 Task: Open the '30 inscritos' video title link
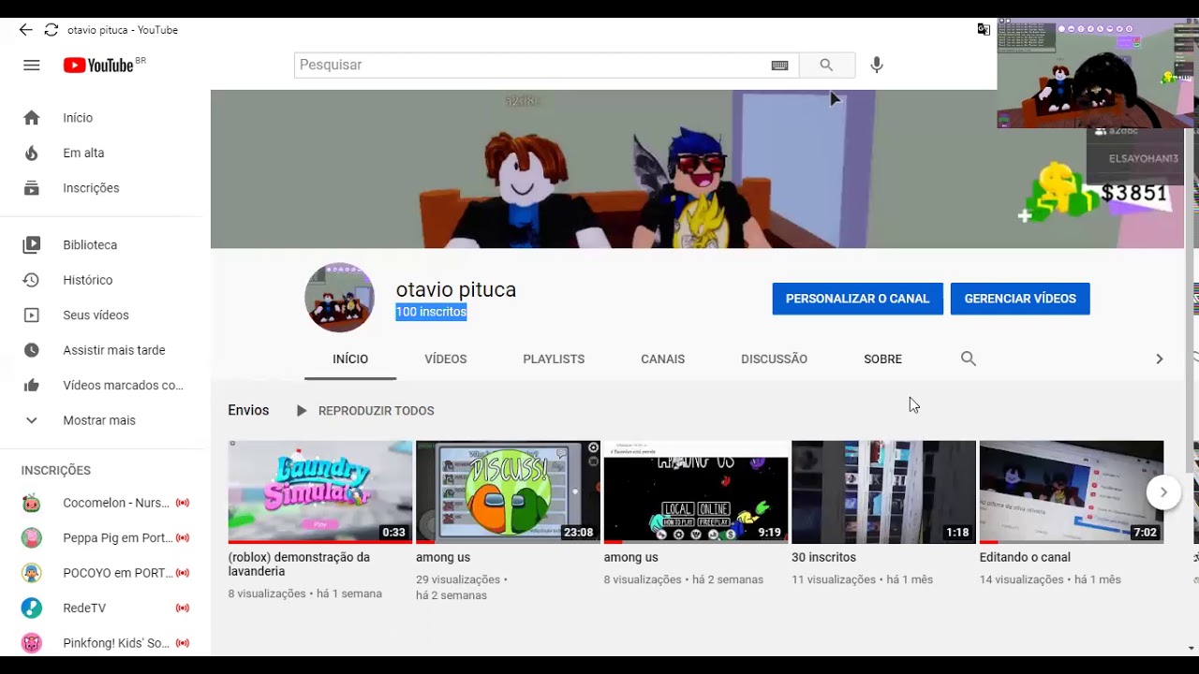click(823, 557)
